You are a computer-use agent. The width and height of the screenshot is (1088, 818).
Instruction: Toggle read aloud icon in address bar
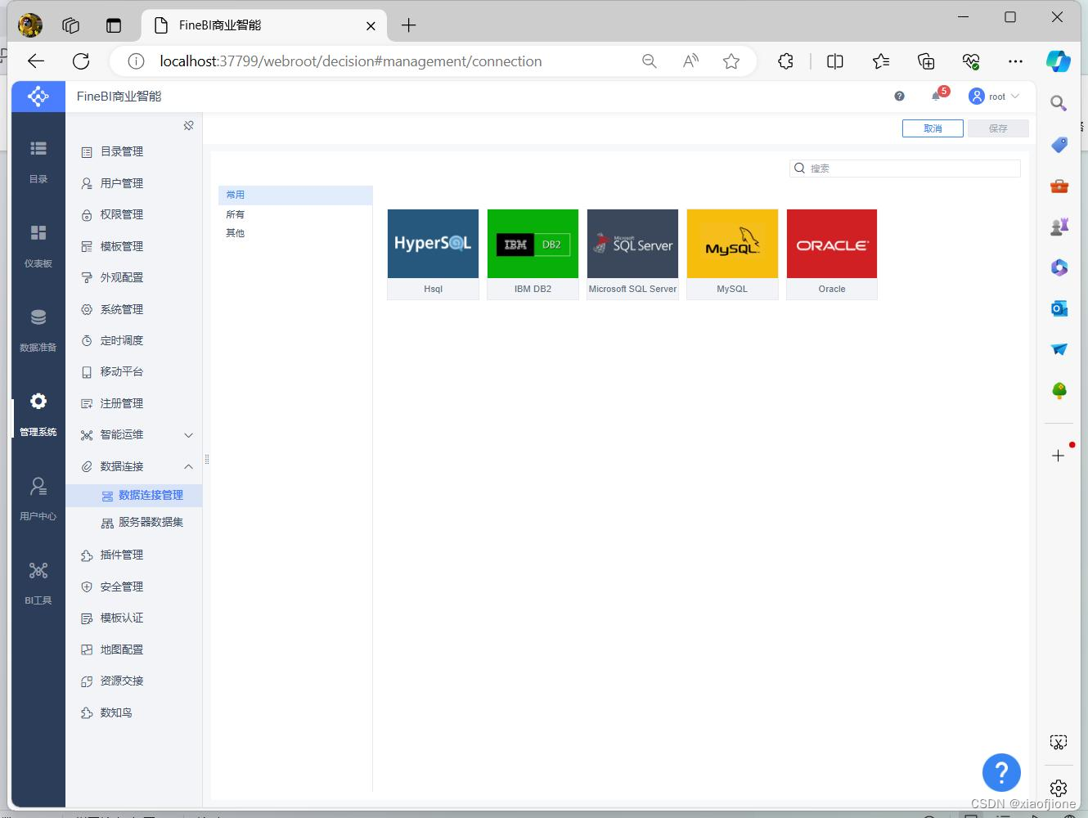click(x=690, y=61)
